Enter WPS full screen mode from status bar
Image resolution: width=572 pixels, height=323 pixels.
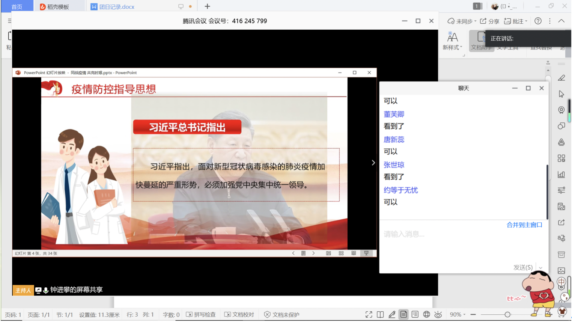369,315
